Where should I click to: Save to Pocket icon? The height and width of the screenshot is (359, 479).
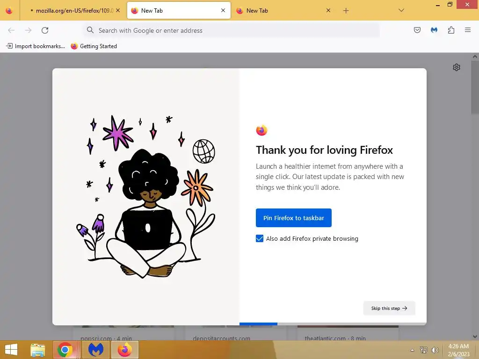pyautogui.click(x=417, y=30)
